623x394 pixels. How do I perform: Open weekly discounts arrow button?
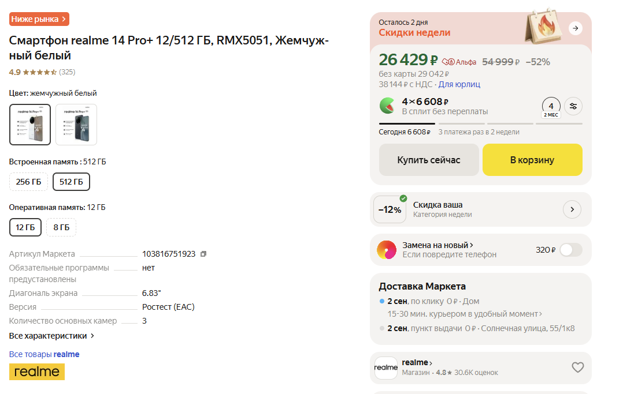(576, 28)
